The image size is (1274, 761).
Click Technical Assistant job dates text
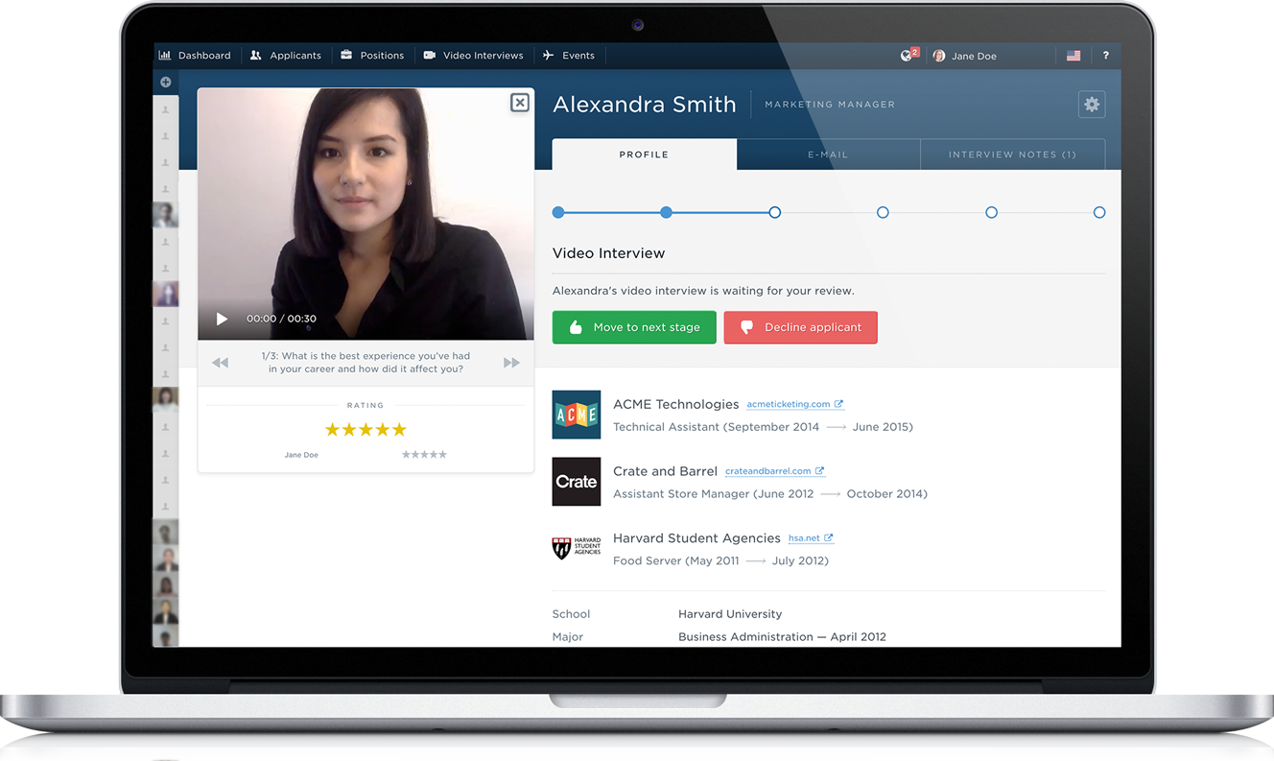click(763, 427)
